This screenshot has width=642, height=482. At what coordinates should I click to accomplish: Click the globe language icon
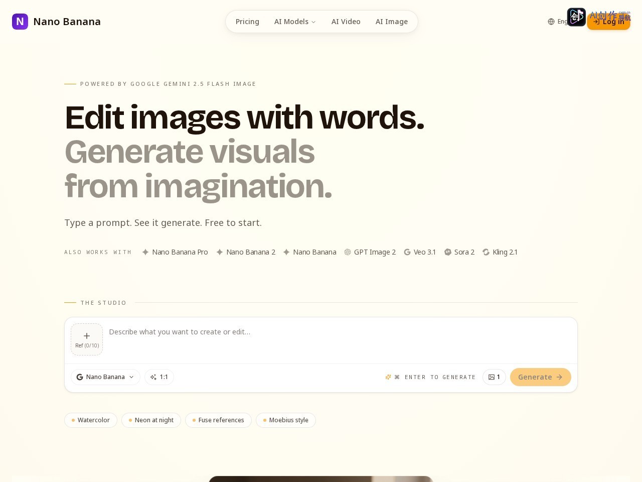[x=551, y=22]
